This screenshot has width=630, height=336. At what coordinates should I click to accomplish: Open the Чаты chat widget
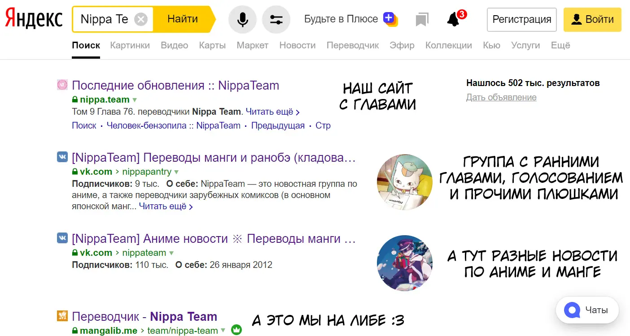coord(587,310)
